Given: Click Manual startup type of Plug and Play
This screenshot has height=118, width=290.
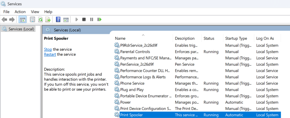Looking at the screenshot, I should point(232,90).
